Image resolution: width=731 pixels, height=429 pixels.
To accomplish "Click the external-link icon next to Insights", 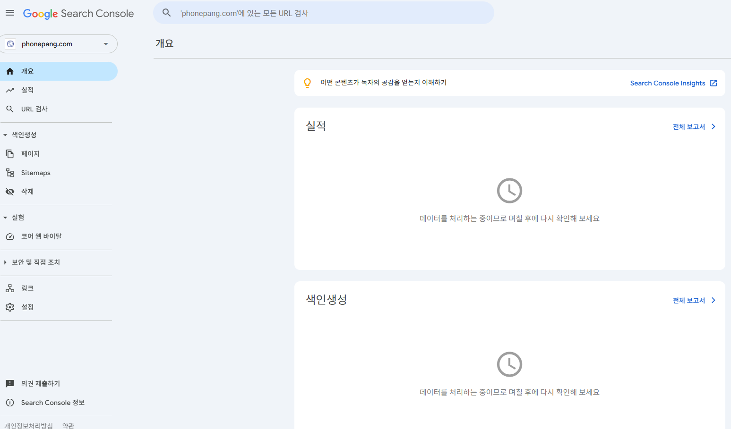I will click(x=714, y=83).
